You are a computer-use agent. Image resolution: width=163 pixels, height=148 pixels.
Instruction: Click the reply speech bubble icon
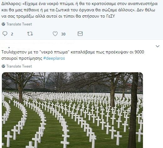coord(5,34)
